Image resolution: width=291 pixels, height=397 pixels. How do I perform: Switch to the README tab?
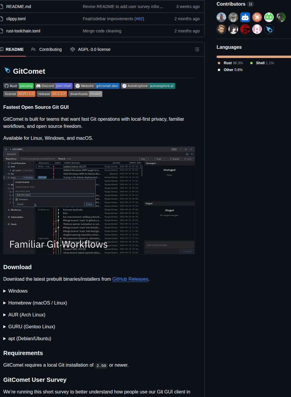(x=12, y=49)
